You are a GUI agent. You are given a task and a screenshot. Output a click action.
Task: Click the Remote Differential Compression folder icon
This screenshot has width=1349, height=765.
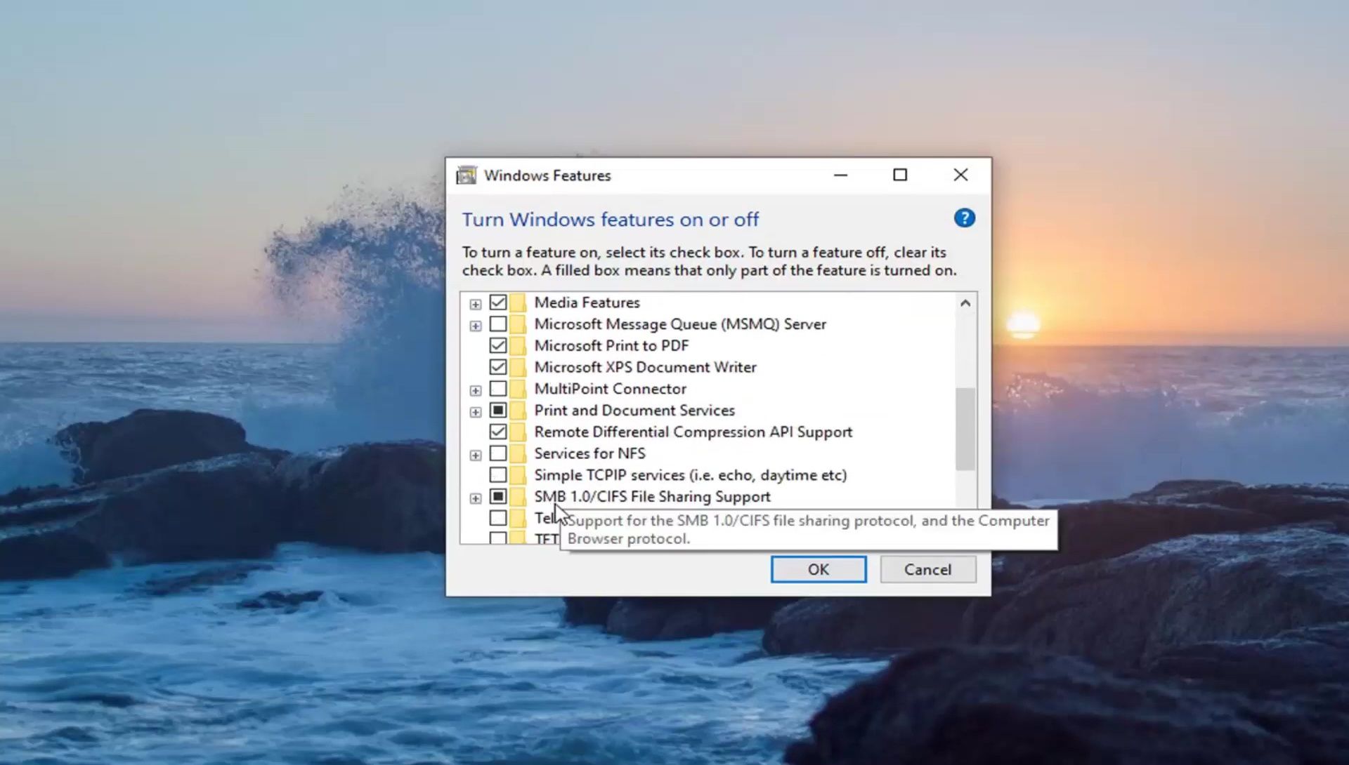point(518,432)
